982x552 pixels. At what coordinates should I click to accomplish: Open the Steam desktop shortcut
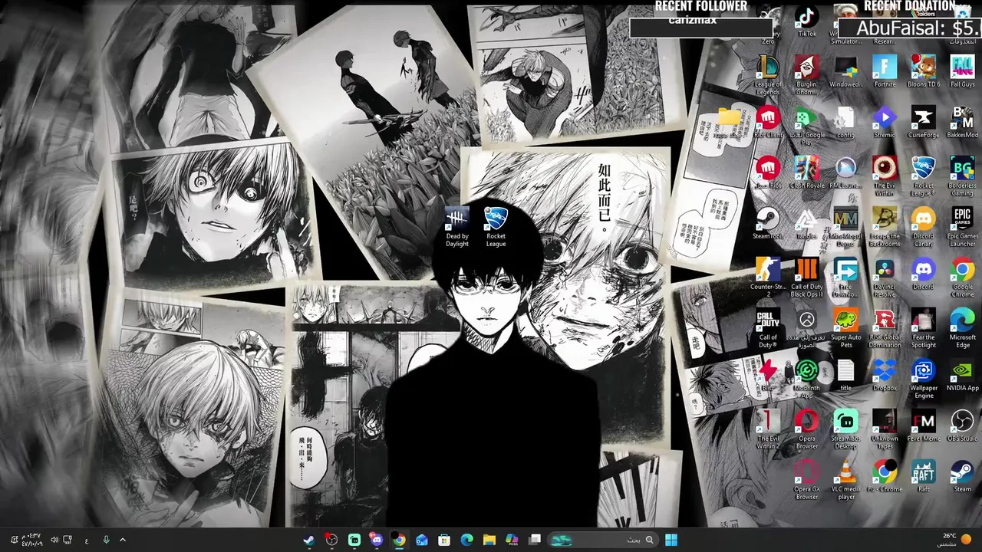[x=962, y=476]
